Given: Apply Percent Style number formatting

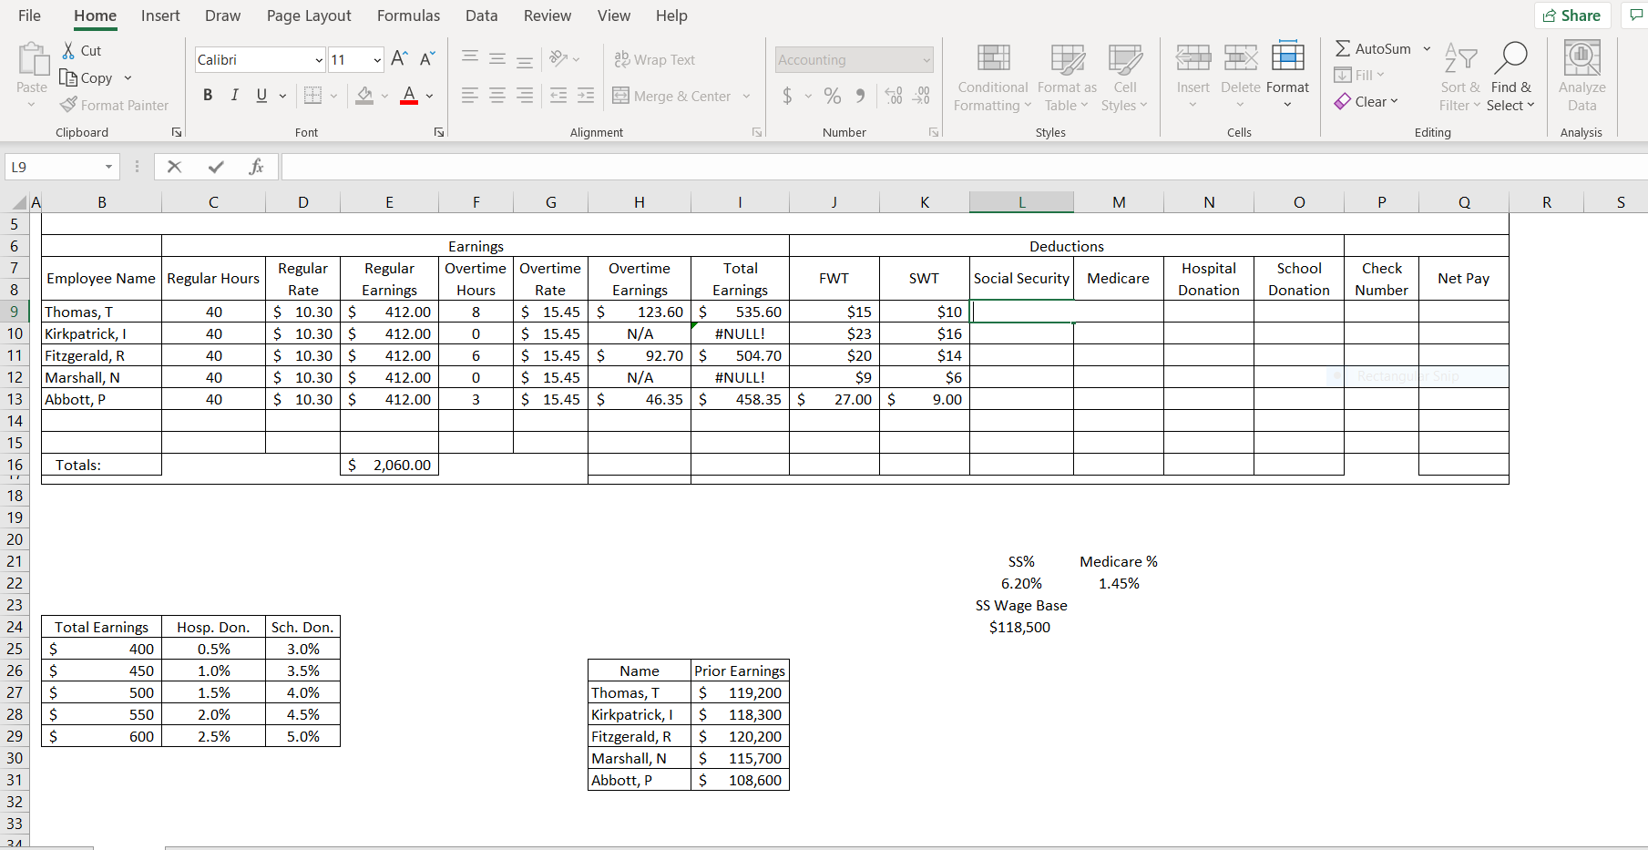Looking at the screenshot, I should click(831, 95).
